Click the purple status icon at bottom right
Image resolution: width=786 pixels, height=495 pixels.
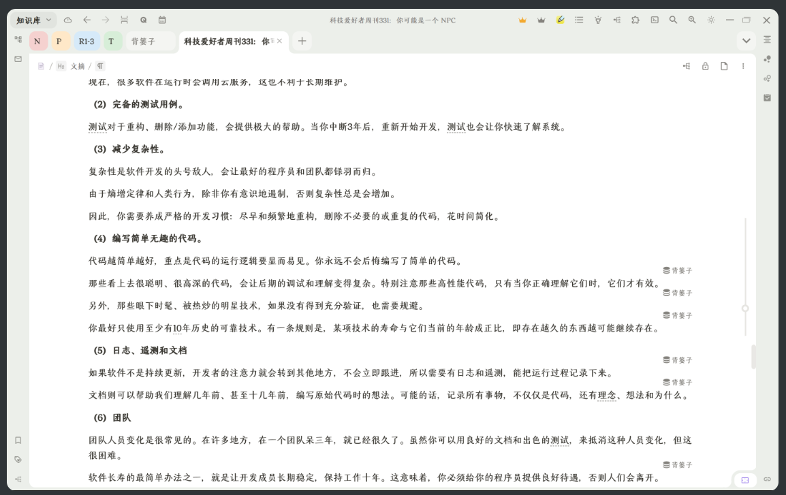pyautogui.click(x=745, y=480)
